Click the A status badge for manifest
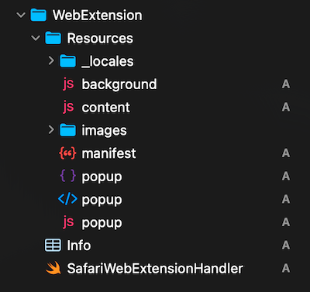Screen dimensions: 310x292 pos(286,153)
